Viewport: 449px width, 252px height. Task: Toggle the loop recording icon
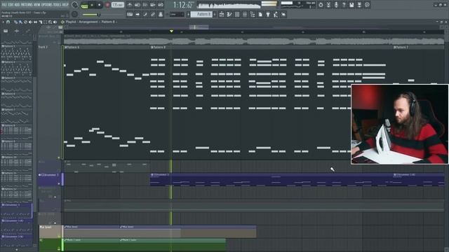(161, 5)
